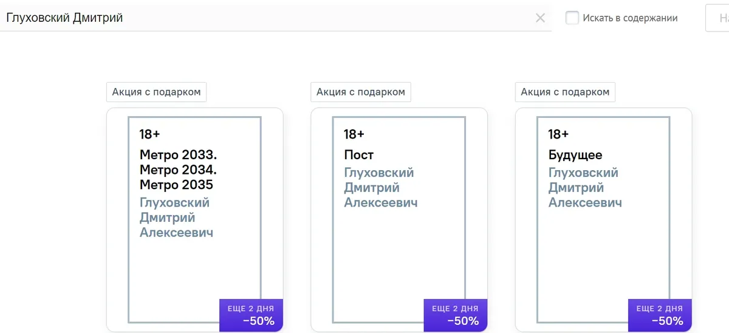Click the -50% discount badge on "Будущее"
729x333 pixels.
659,315
